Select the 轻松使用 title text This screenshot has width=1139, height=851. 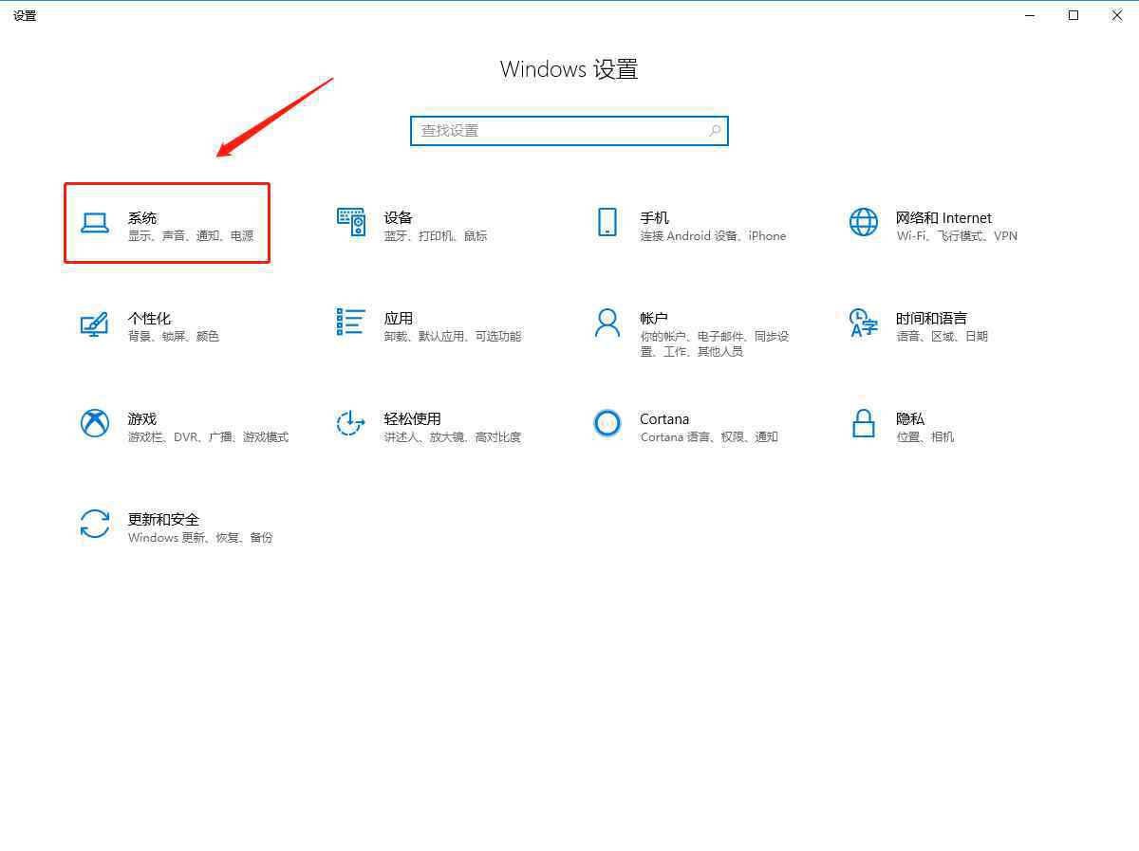click(413, 419)
